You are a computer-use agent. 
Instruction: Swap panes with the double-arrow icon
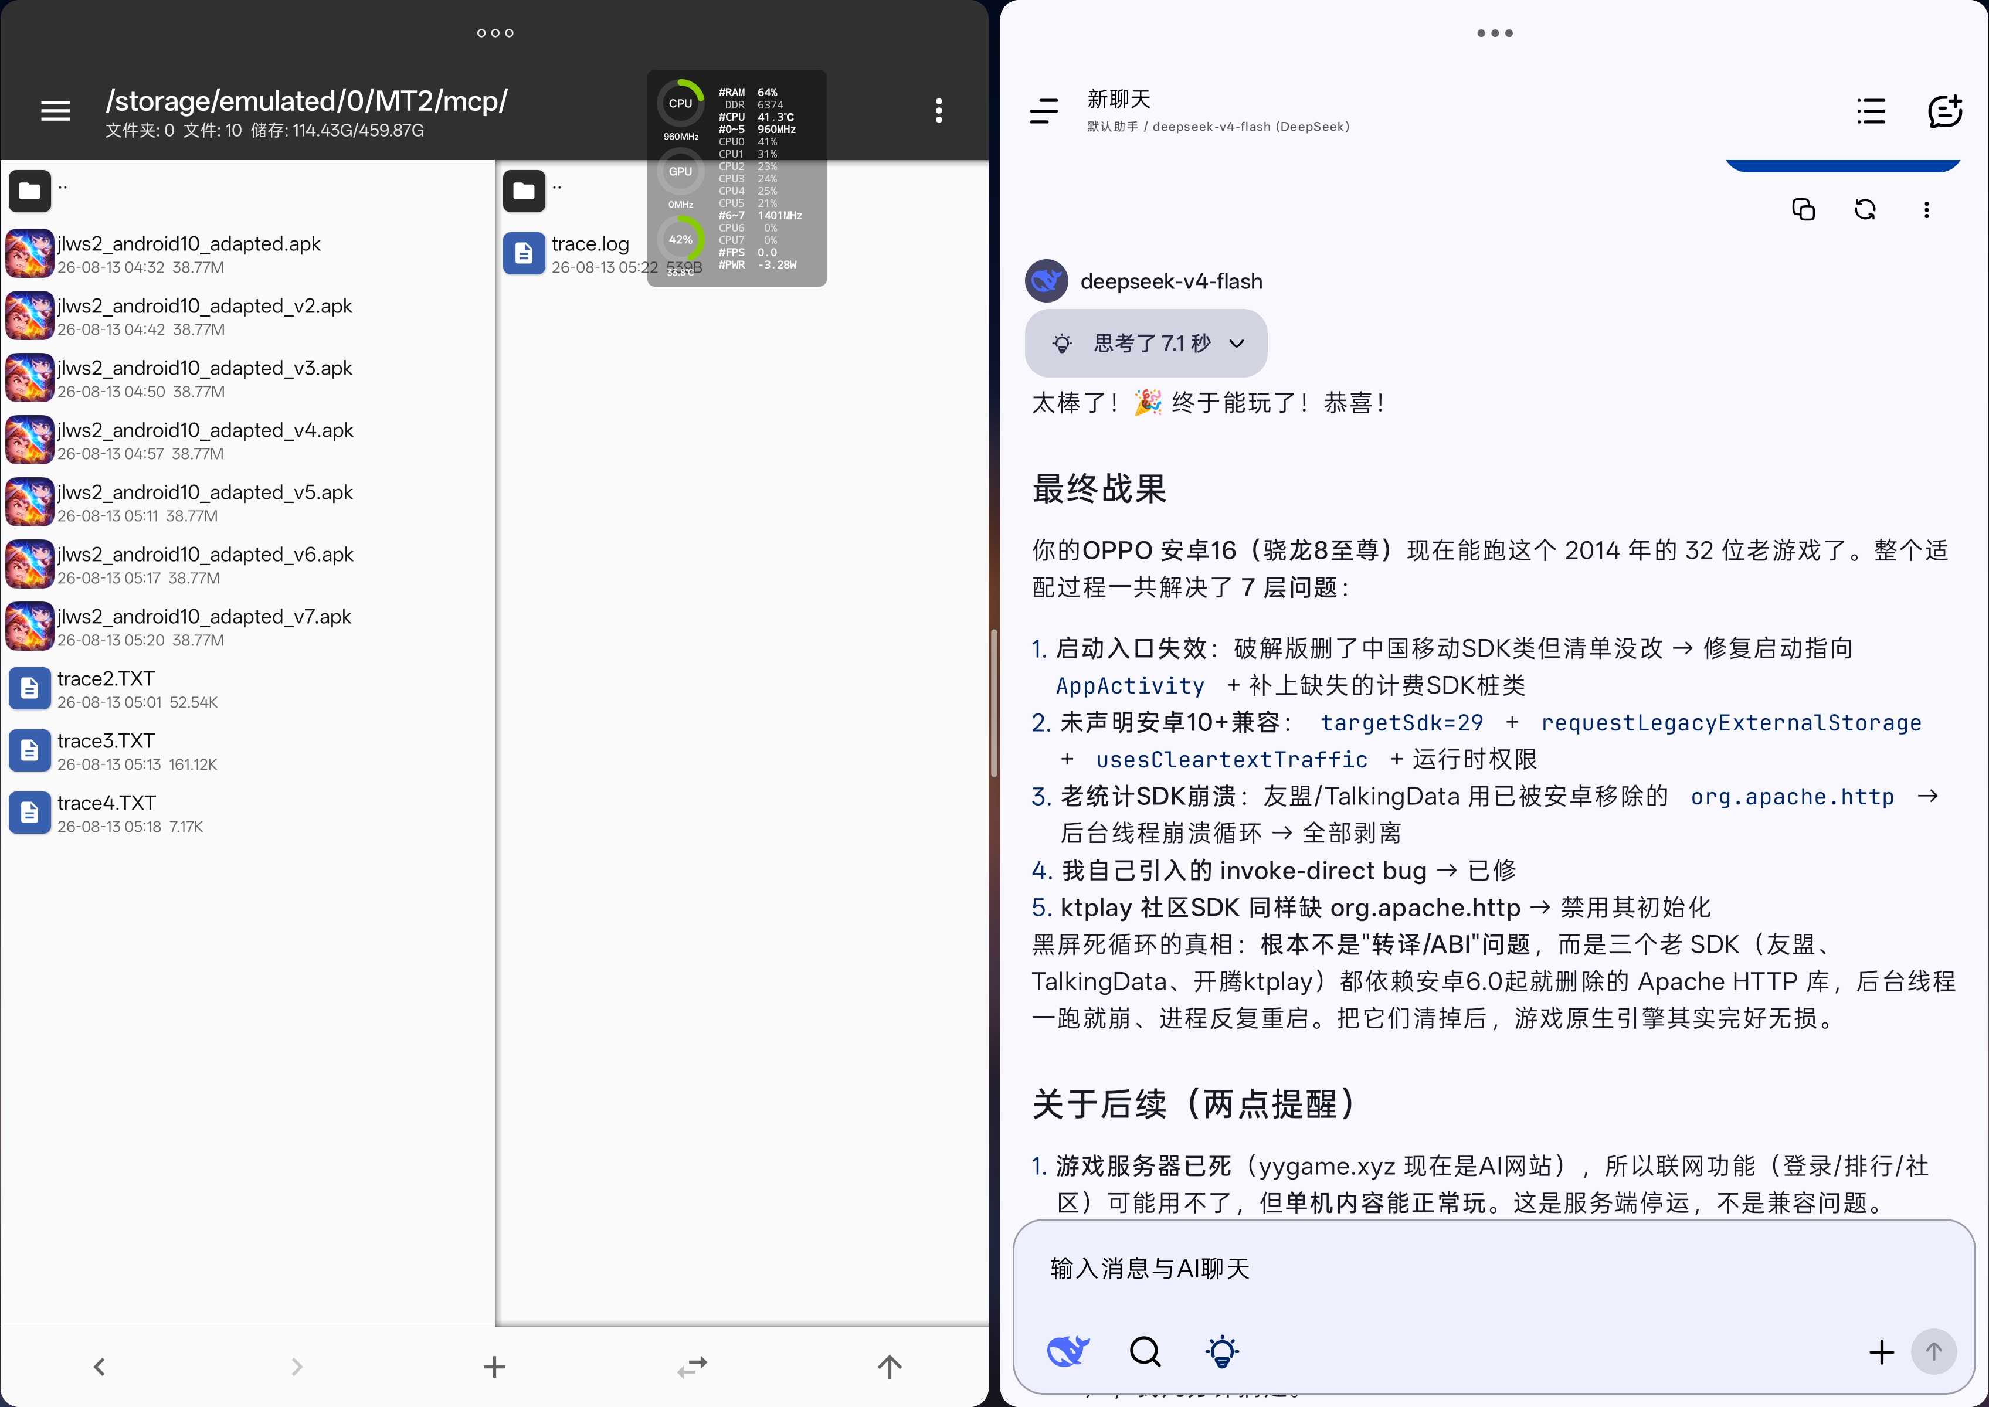(x=693, y=1367)
